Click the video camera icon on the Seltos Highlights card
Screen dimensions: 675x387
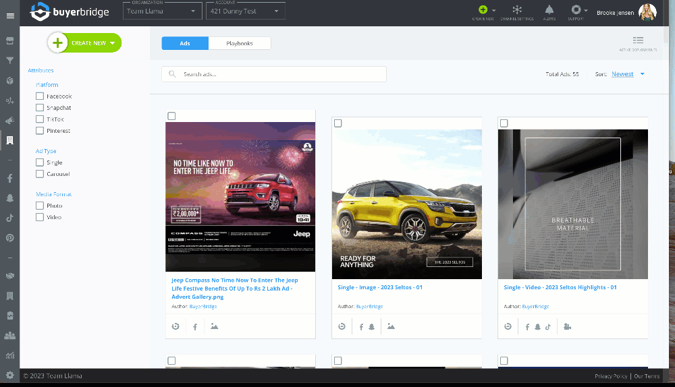pos(568,327)
